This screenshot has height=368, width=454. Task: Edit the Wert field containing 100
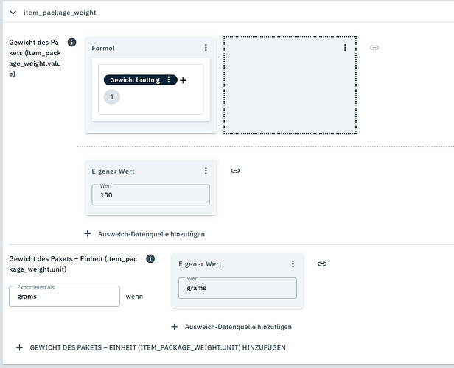[x=151, y=195]
